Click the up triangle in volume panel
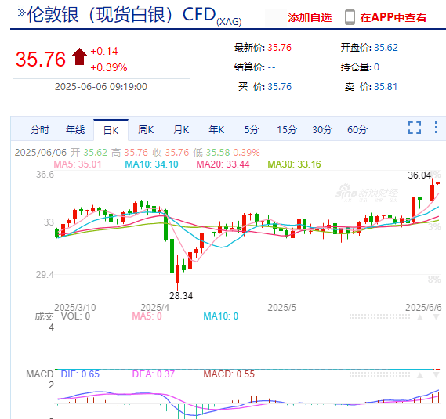The image size is (446, 419). click(x=420, y=317)
